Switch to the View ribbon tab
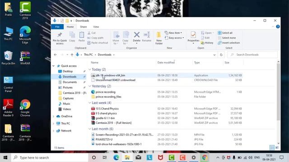 (96, 27)
